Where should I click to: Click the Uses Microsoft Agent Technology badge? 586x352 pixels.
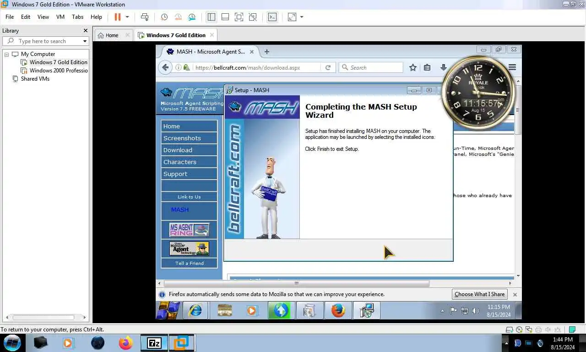(189, 248)
